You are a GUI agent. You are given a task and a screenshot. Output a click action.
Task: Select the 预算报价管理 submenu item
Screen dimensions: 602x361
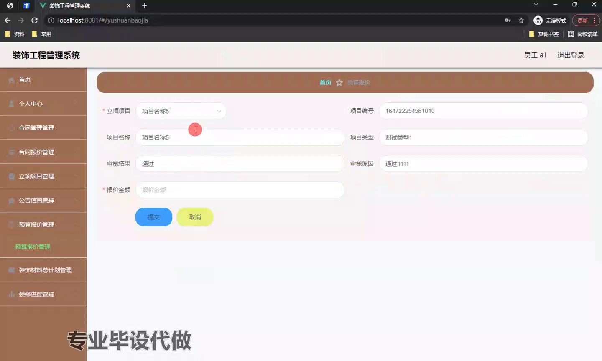click(33, 247)
